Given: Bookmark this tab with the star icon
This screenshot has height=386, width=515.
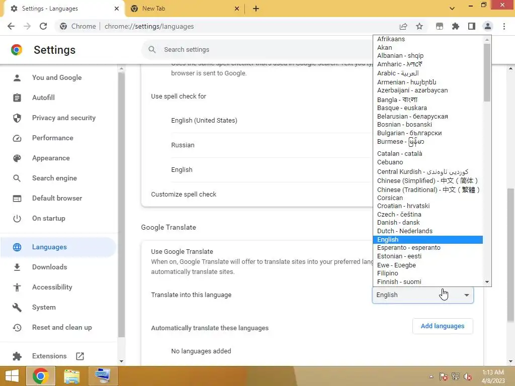Looking at the screenshot, I should tap(419, 26).
